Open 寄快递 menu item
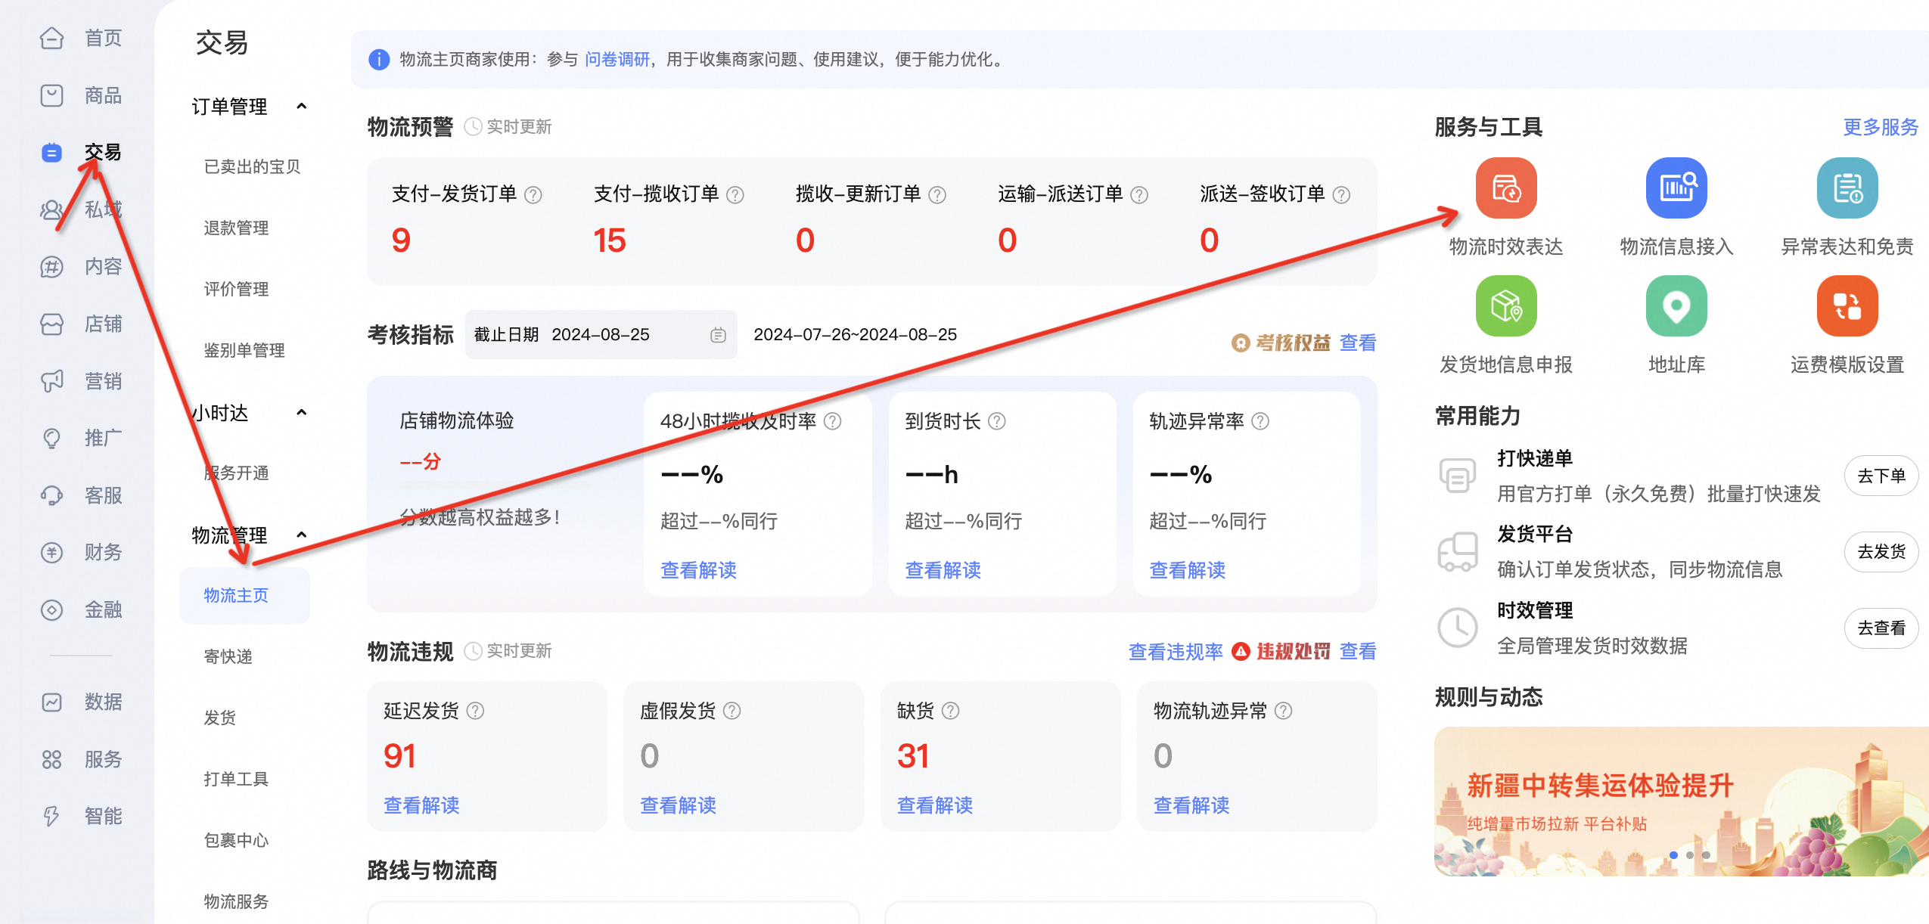Image resolution: width=1929 pixels, height=924 pixels. click(228, 656)
